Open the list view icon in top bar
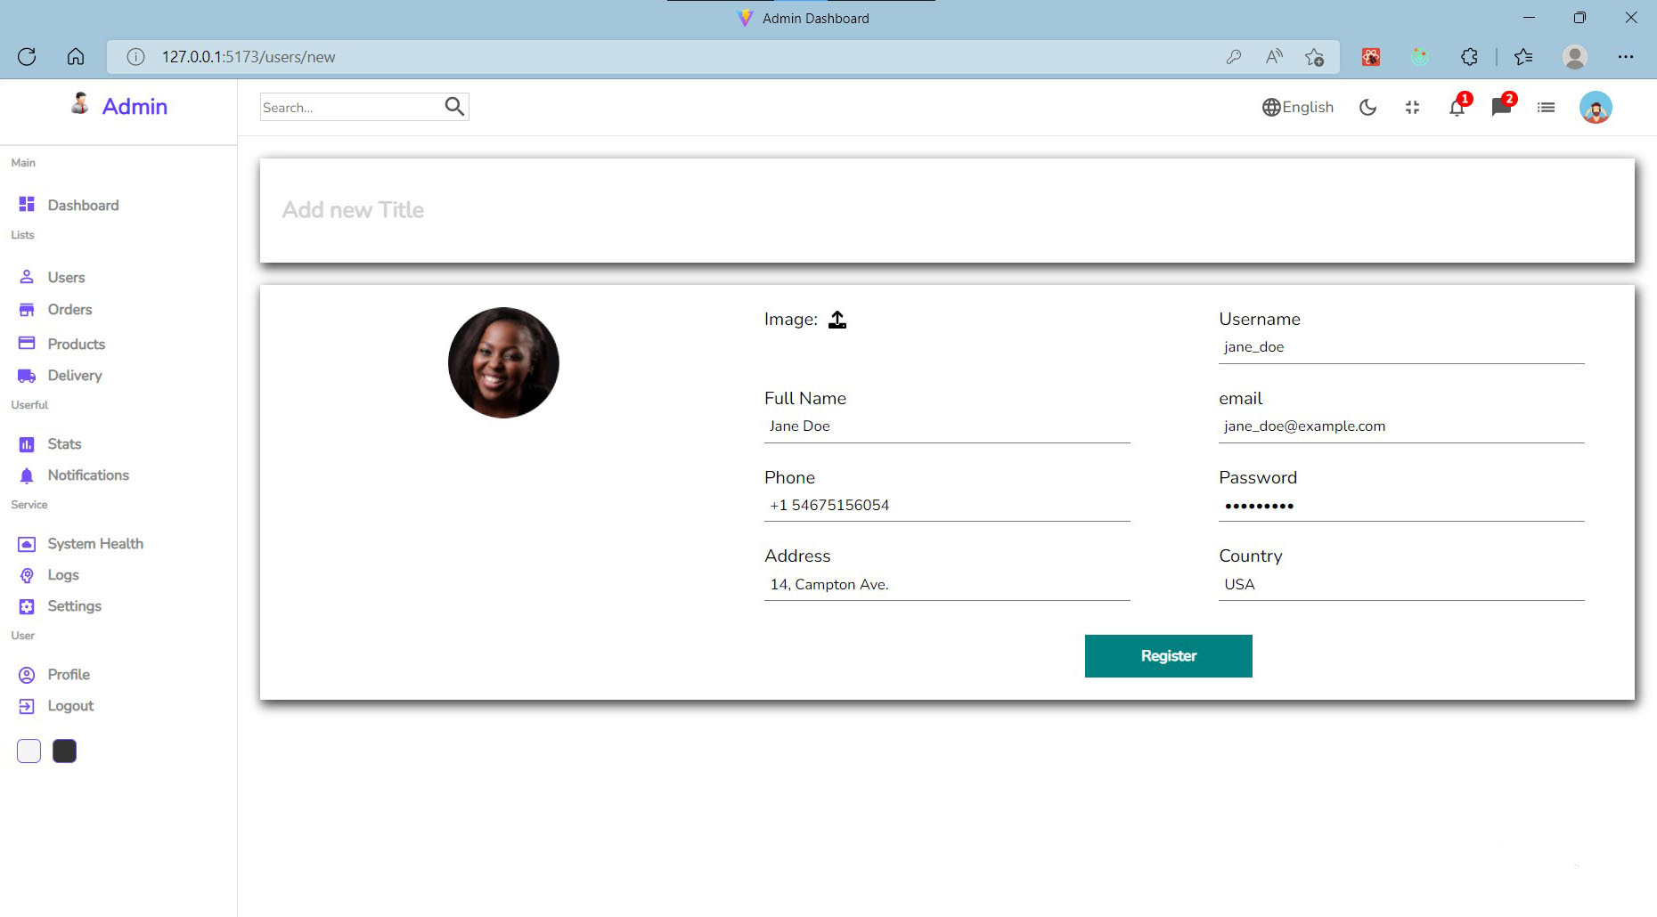The image size is (1657, 917). (1546, 108)
